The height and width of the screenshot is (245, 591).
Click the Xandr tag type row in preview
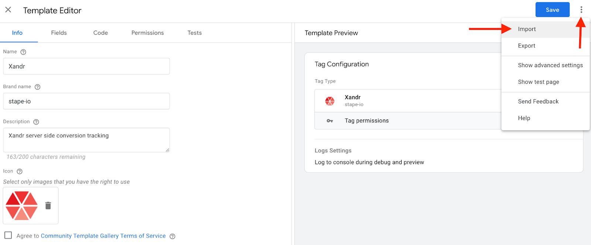click(408, 101)
